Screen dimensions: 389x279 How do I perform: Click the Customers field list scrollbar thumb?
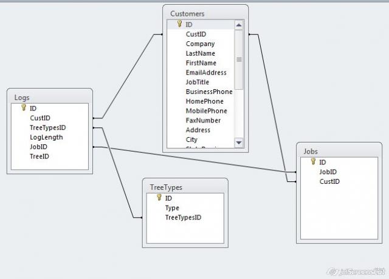click(239, 59)
